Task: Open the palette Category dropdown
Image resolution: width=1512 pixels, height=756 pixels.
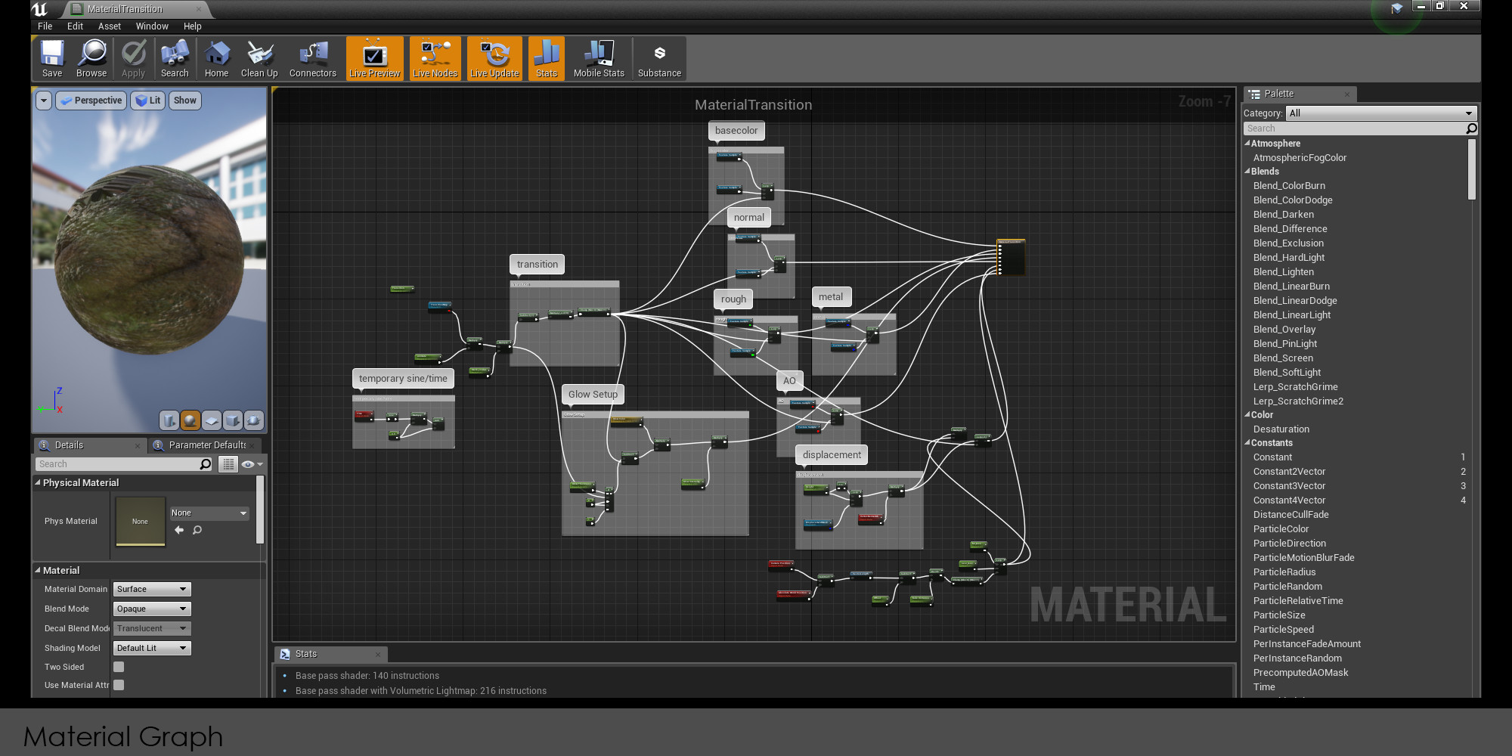Action: 1380,113
